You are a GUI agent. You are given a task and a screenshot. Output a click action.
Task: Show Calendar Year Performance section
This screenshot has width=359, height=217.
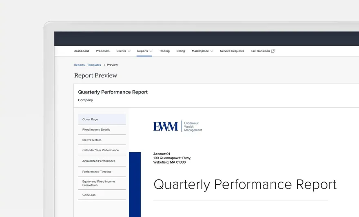pos(102,150)
